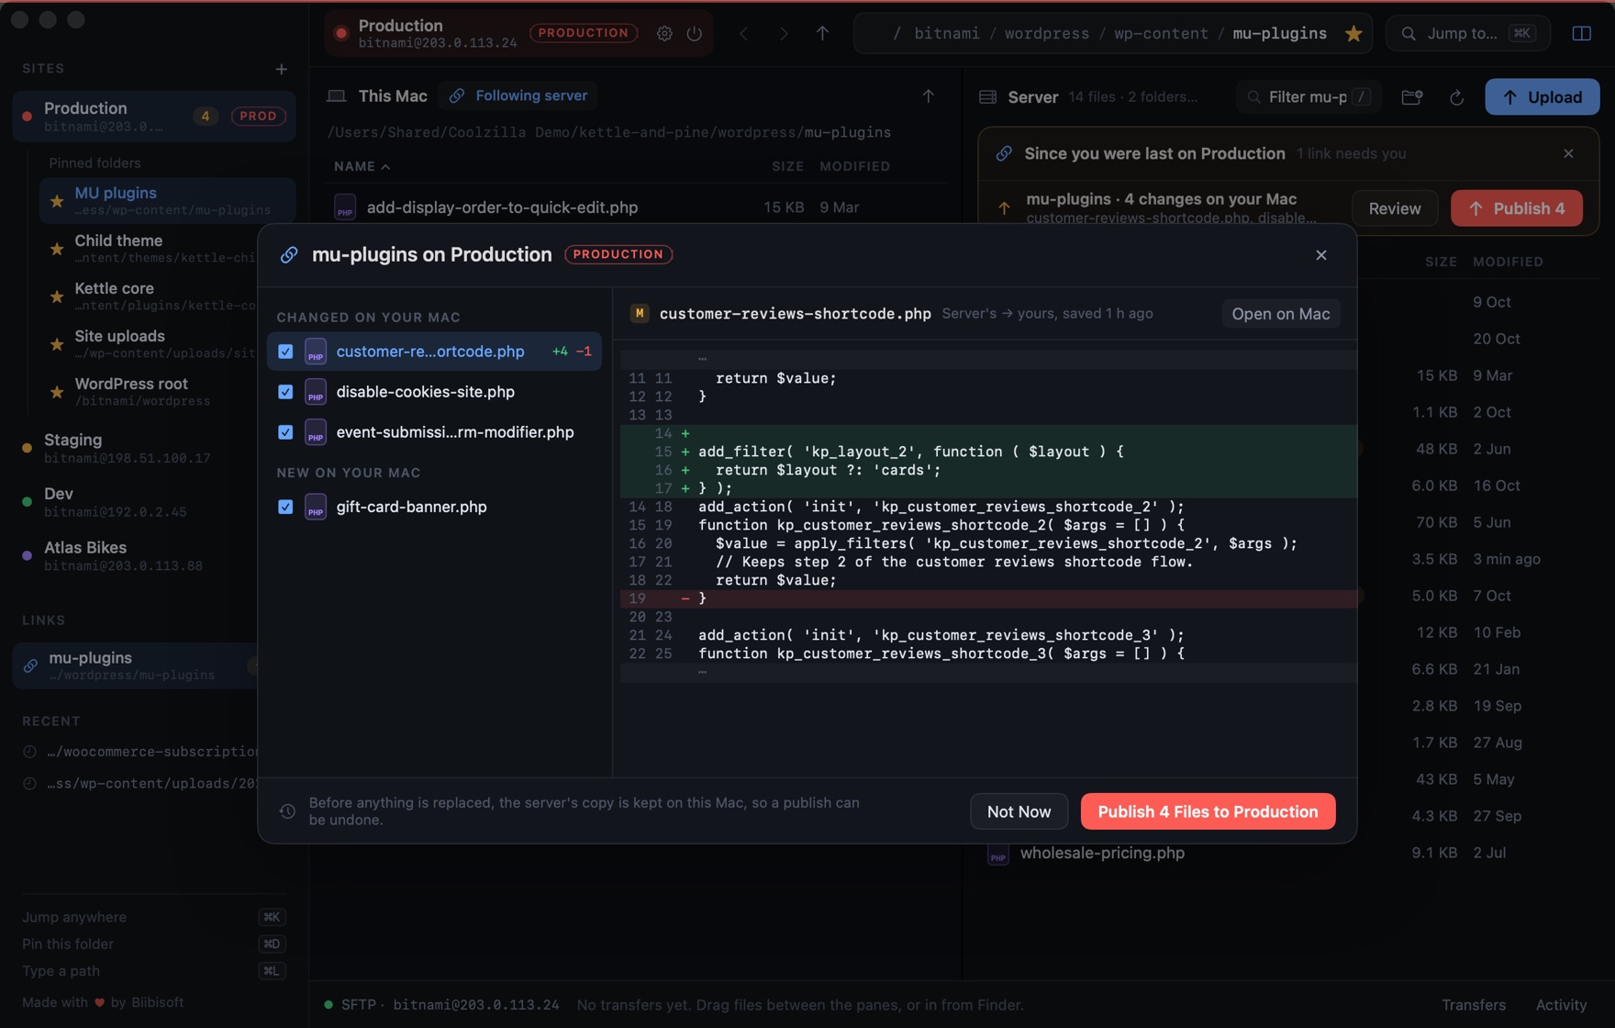The image size is (1615, 1028).
Task: Uncheck disable-cookies-site.php checkbox
Action: click(285, 392)
